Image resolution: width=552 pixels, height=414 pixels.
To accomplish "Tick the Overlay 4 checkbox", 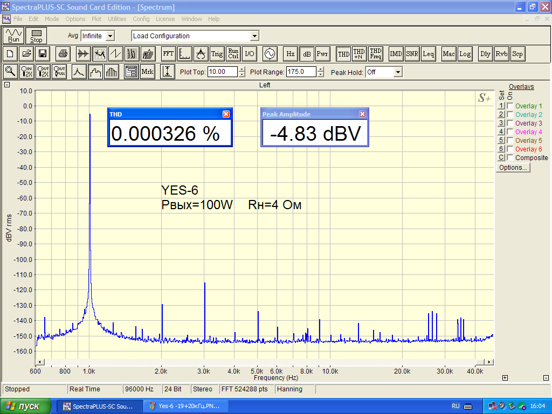I will pos(510,132).
